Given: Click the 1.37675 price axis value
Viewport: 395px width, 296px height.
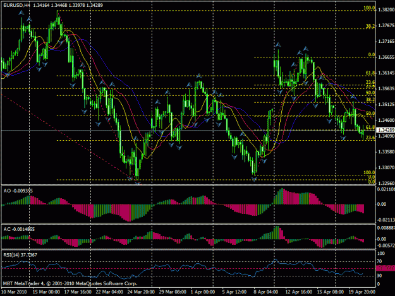Looking at the screenshot, I should (386, 25).
